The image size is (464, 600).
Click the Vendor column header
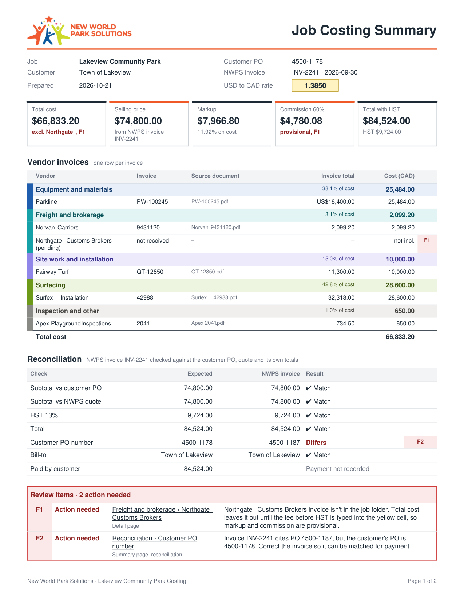pos(45,176)
